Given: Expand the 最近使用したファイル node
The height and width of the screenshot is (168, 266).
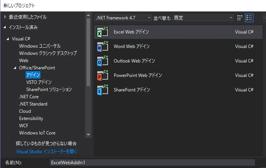Looking at the screenshot, I should tap(5, 17).
